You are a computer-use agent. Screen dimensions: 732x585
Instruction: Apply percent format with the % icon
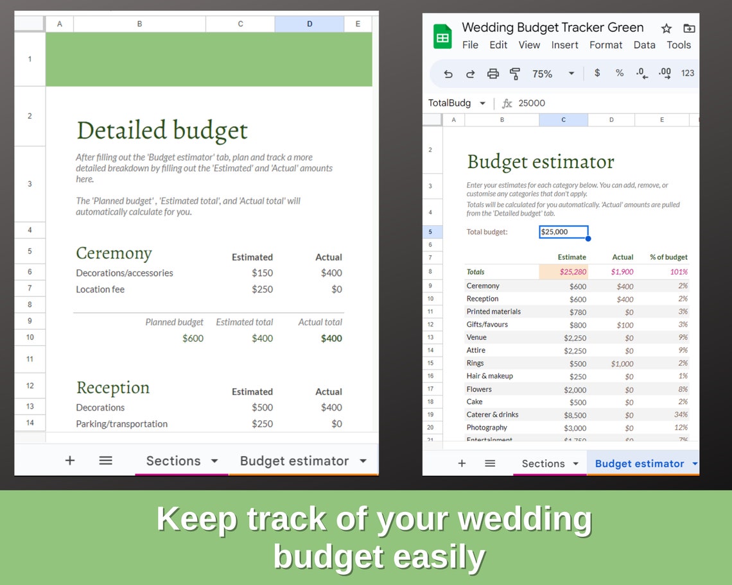click(x=619, y=73)
